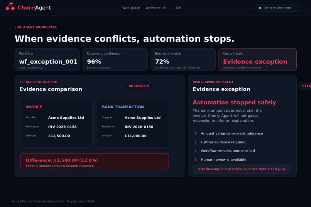Click the BANK TRANSACTION card heading

pyautogui.click(x=123, y=107)
